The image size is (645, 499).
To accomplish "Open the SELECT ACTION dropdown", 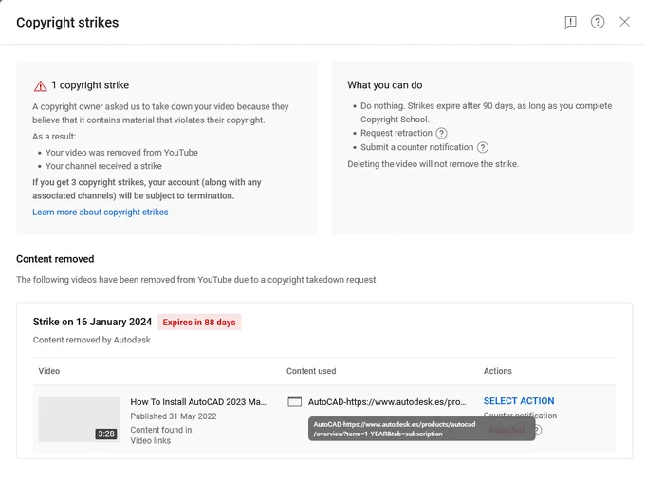I will coord(519,401).
